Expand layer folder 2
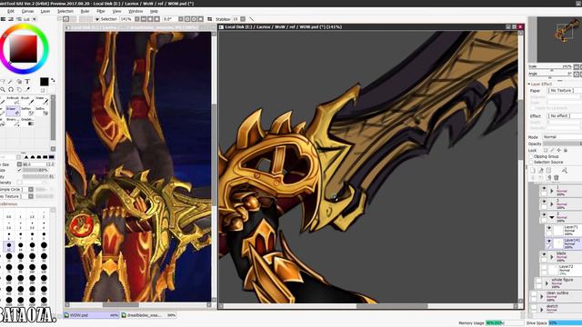582x327 pixels. click(x=552, y=204)
